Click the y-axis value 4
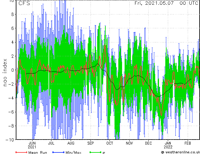The height and width of the screenshot is (154, 200). tap(13, 42)
